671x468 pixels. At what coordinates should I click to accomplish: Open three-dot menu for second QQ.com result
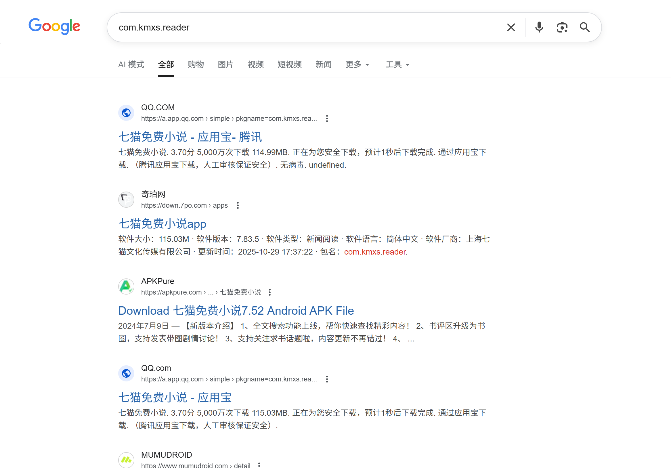(x=327, y=379)
